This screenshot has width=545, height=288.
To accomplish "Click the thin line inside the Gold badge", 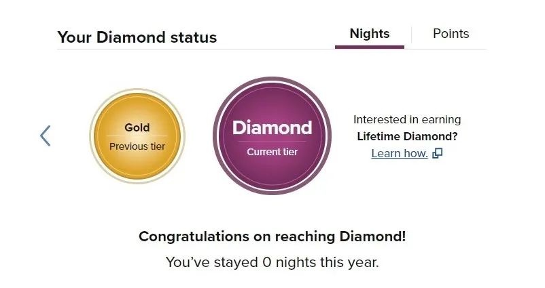I will click(x=137, y=136).
